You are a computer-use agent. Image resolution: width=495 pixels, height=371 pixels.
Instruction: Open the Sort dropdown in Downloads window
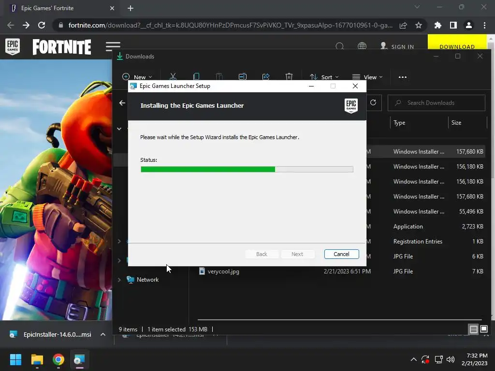click(324, 77)
